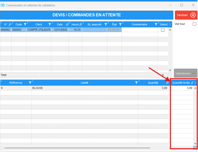The width and height of the screenshot is (198, 152).
Task: Expand the upper table column chooser chevron
Action: pyautogui.click(x=170, y=24)
